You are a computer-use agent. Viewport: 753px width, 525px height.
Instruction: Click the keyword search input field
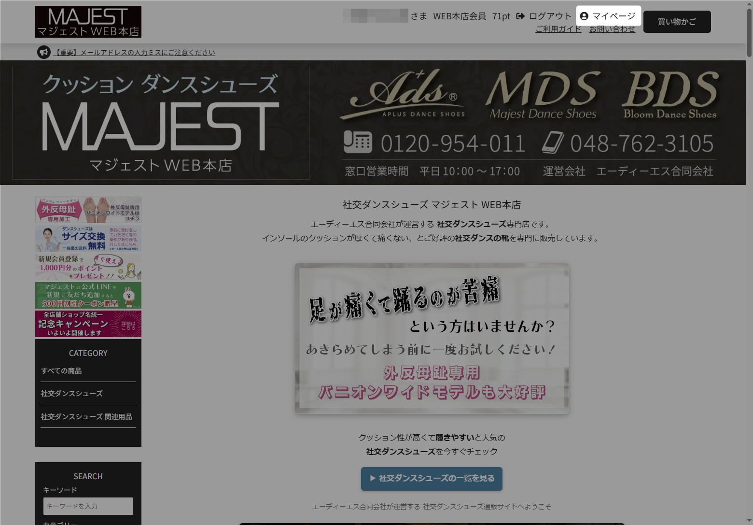tap(88, 506)
